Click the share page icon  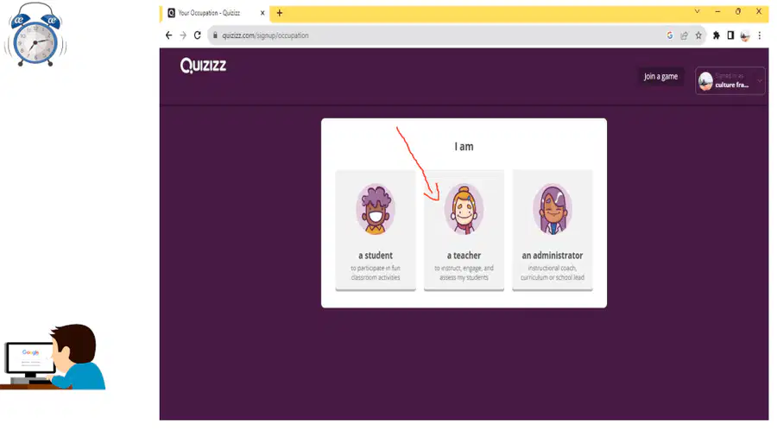click(685, 35)
